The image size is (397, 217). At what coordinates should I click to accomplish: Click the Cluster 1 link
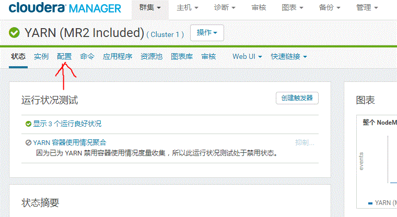coord(165,34)
